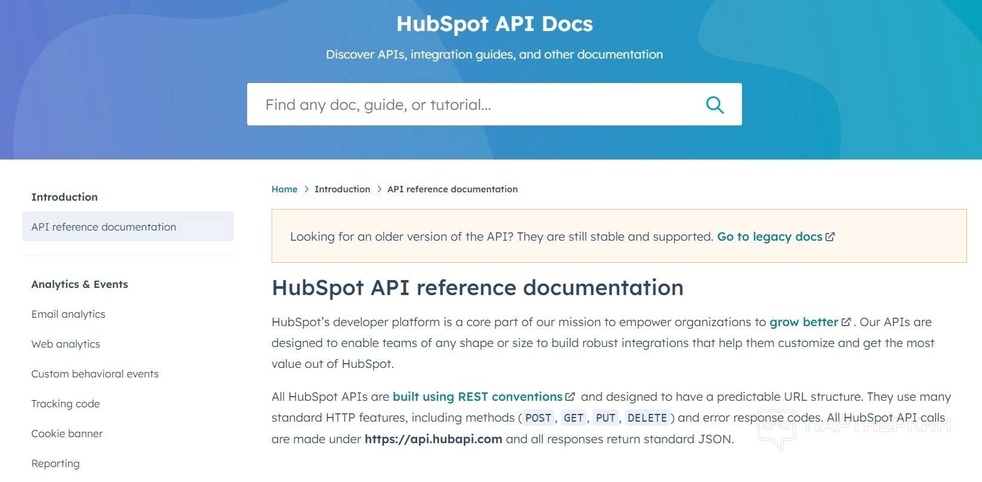Open the Introduction breadcrumb
This screenshot has width=982, height=482.
(x=342, y=189)
